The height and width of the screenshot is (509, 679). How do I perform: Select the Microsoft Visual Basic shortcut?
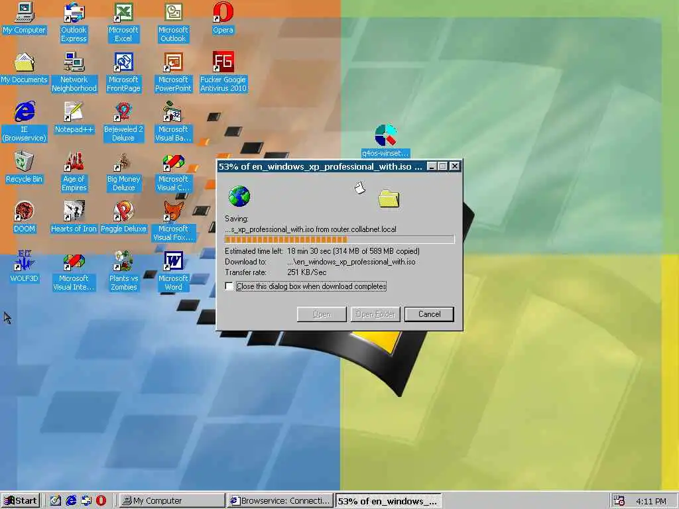click(x=173, y=122)
